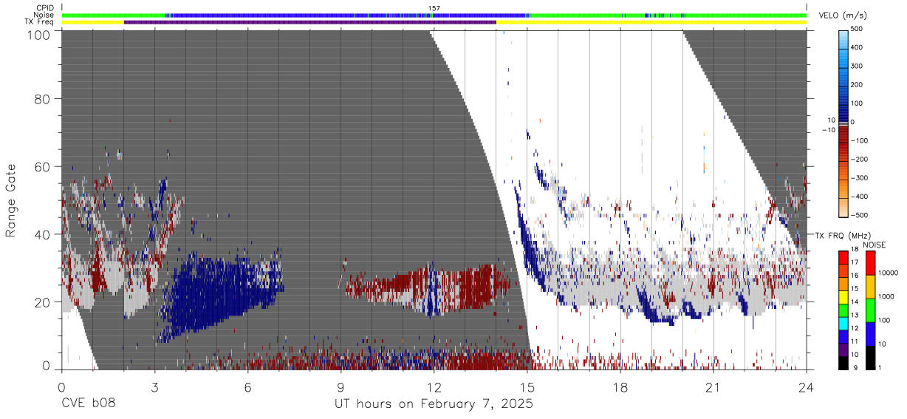The image size is (907, 419).
Task: Click the 10000 label on the NOISE legend
Action: point(889,273)
